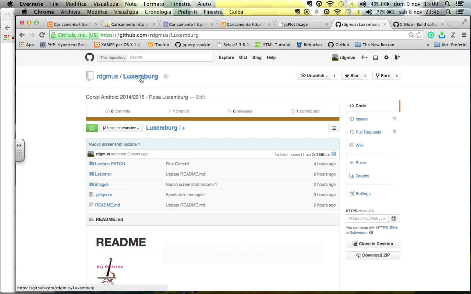Open the branch: master dropdown
The image size is (471, 294).
pos(121,128)
